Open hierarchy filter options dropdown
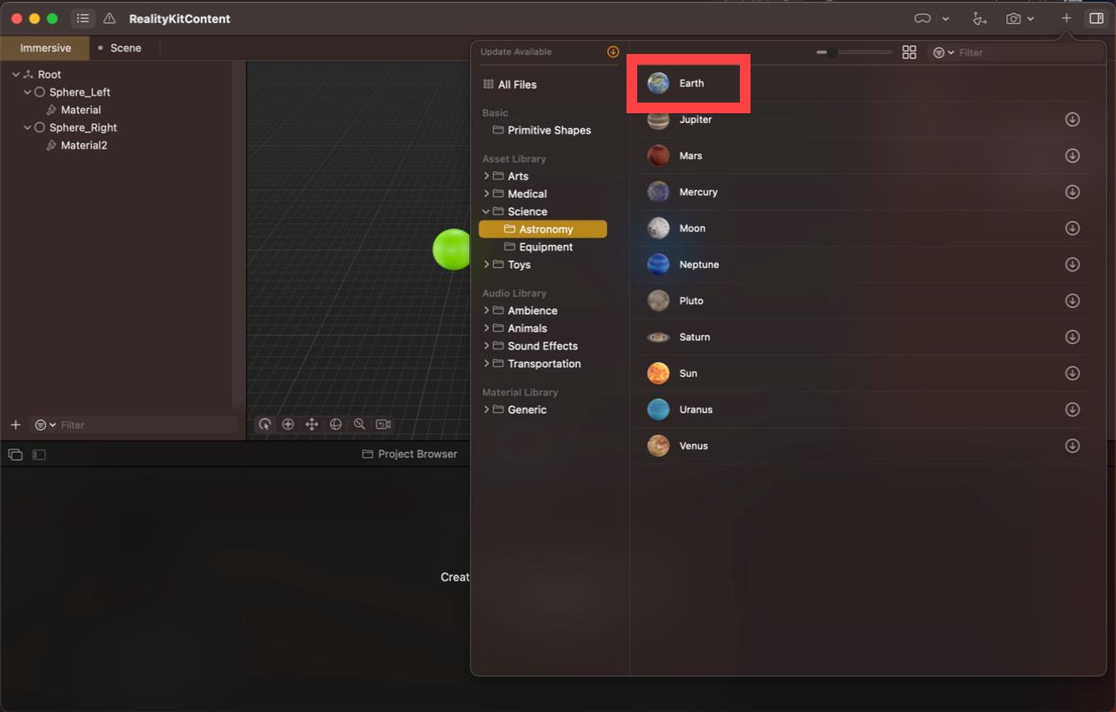1116x712 pixels. coord(45,425)
